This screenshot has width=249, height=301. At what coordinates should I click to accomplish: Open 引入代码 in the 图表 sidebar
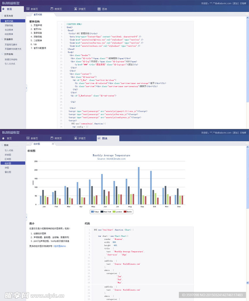tap(9, 150)
